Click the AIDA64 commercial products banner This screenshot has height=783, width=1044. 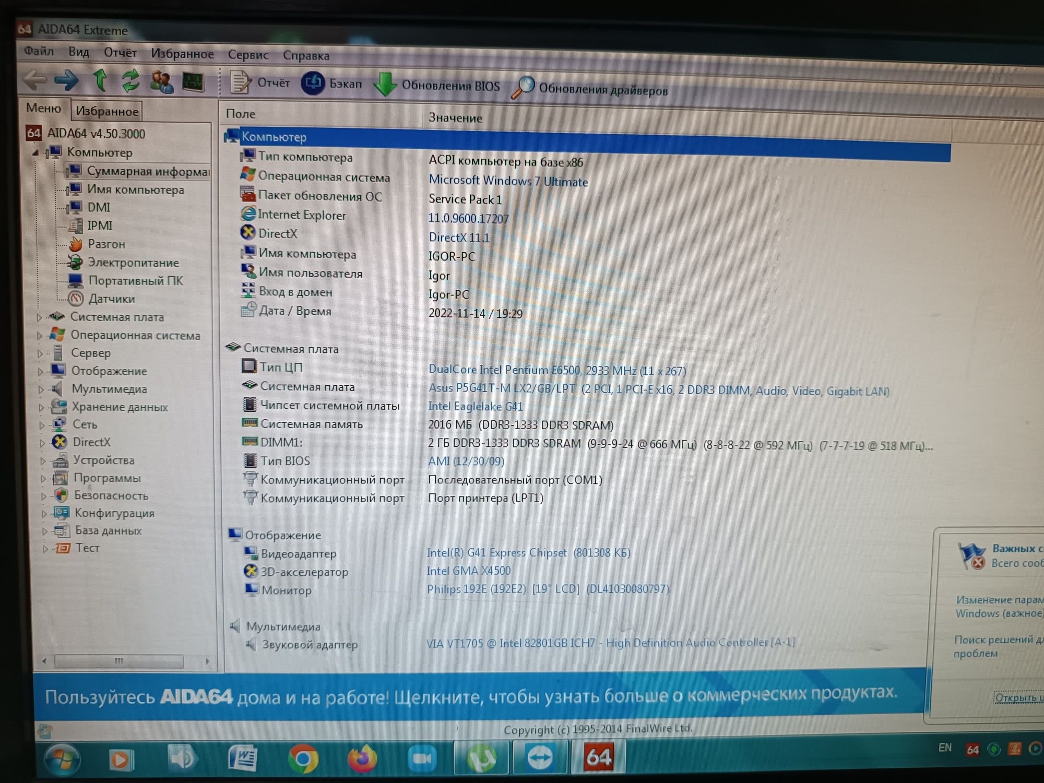tap(479, 695)
